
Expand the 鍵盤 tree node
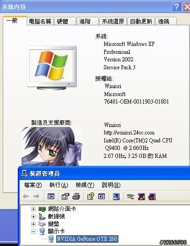coord(33,224)
